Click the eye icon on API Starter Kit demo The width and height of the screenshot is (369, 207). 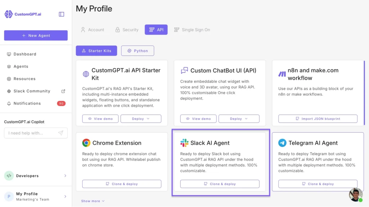90,119
